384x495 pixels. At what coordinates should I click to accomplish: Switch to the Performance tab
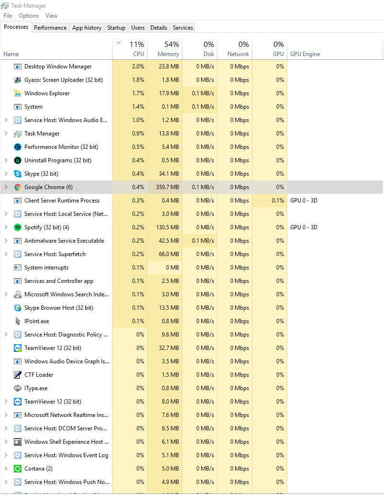tap(50, 28)
